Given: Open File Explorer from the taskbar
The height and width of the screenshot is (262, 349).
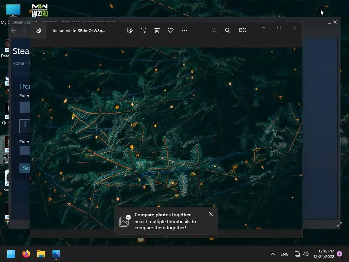Looking at the screenshot, I should 41,254.
